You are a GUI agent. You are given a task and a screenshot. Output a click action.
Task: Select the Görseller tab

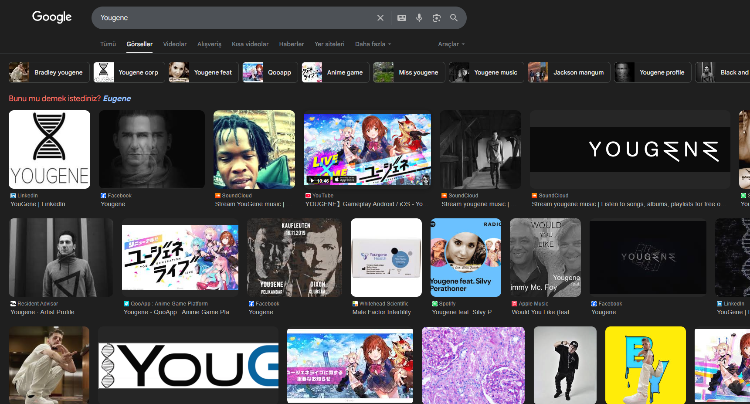(x=139, y=44)
